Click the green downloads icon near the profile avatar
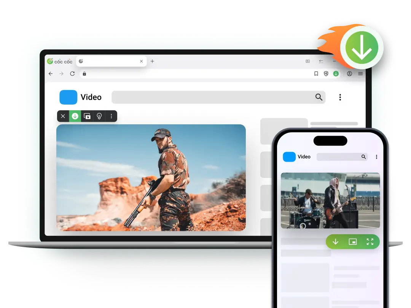Viewport: 411px width, 308px height. 336,73
